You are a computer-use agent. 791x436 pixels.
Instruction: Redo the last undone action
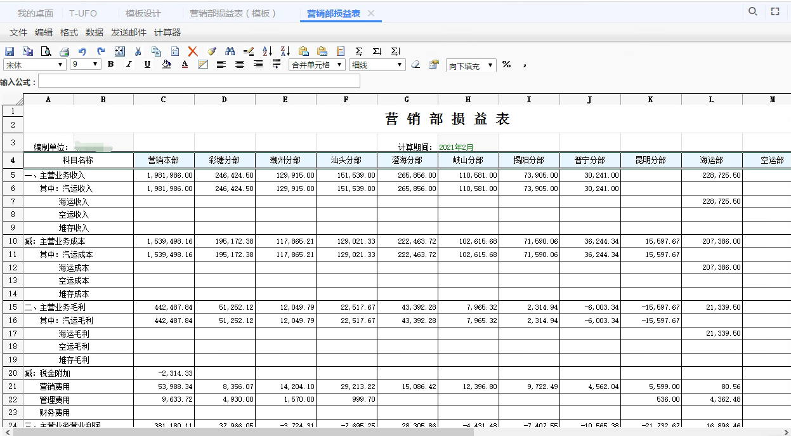101,51
